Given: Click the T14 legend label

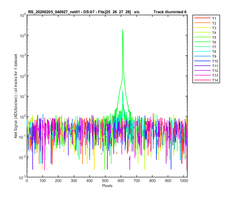Looking at the screenshot, I should tap(215, 80).
